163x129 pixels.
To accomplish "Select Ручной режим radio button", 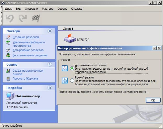I will (x=72, y=81).
